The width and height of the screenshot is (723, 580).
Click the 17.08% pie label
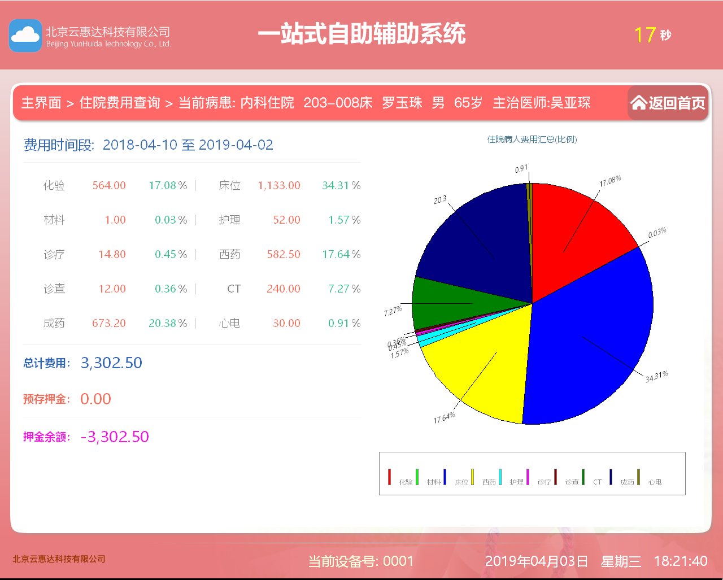point(610,181)
